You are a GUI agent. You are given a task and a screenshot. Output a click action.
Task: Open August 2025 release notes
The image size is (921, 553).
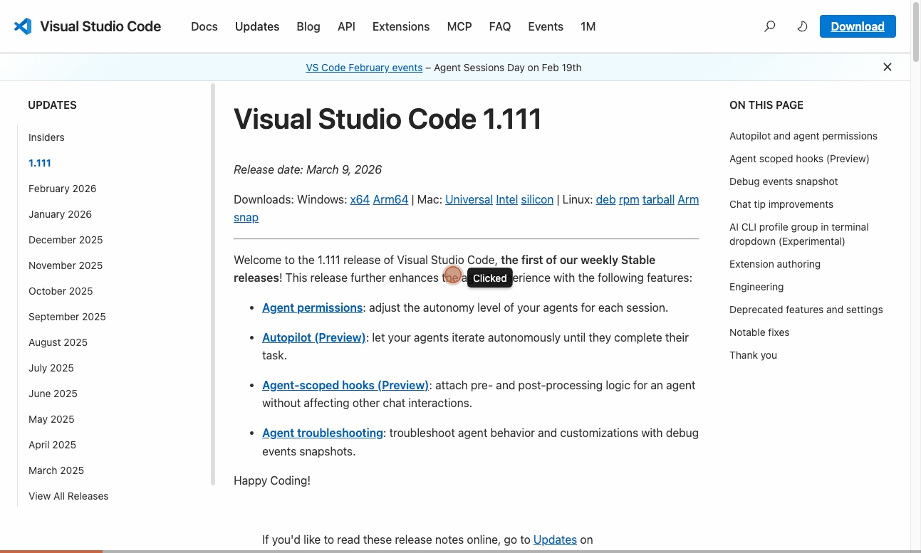pyautogui.click(x=58, y=342)
